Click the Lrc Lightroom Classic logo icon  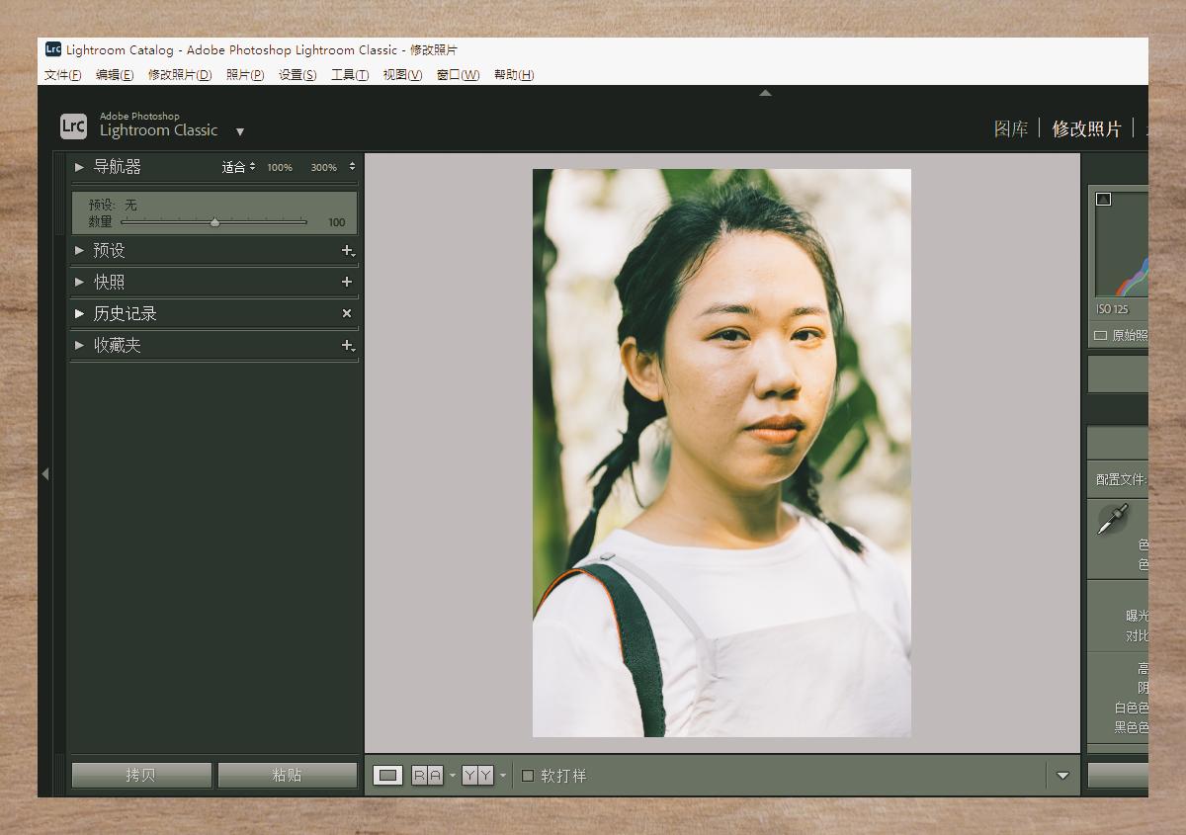click(x=73, y=125)
